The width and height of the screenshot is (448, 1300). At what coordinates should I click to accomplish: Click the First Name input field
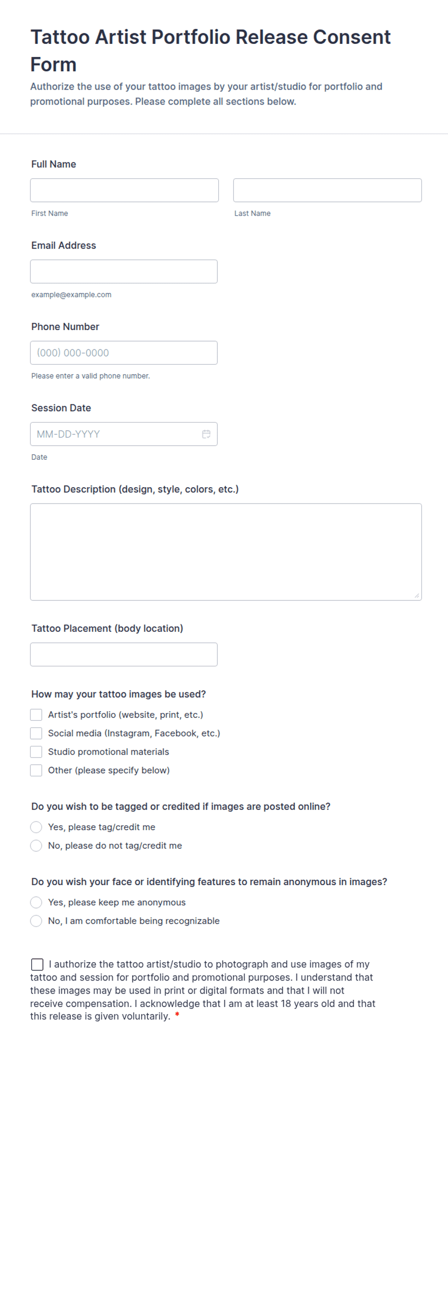tap(124, 190)
